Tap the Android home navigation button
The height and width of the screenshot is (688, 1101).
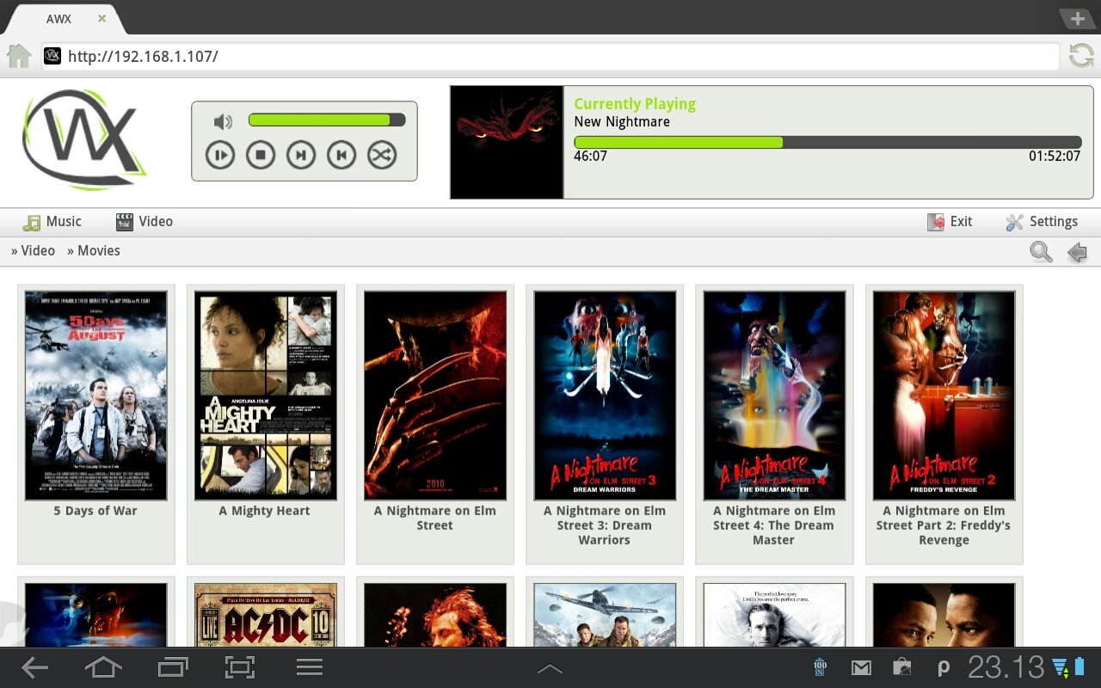[x=103, y=667]
